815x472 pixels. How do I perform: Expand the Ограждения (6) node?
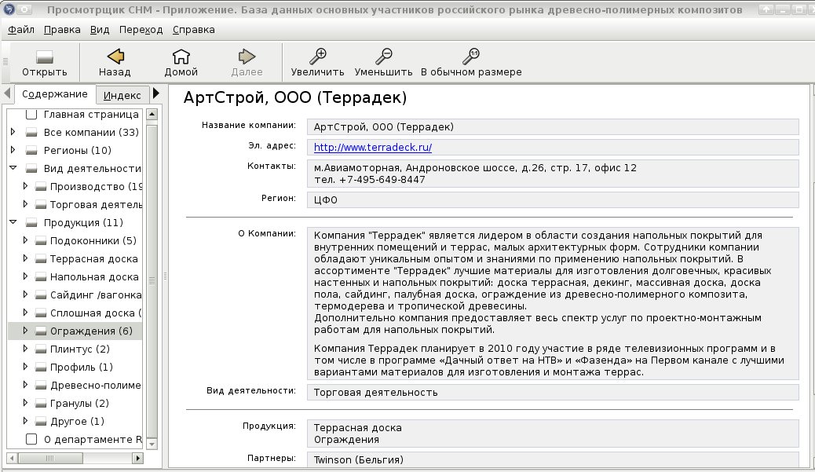25,331
